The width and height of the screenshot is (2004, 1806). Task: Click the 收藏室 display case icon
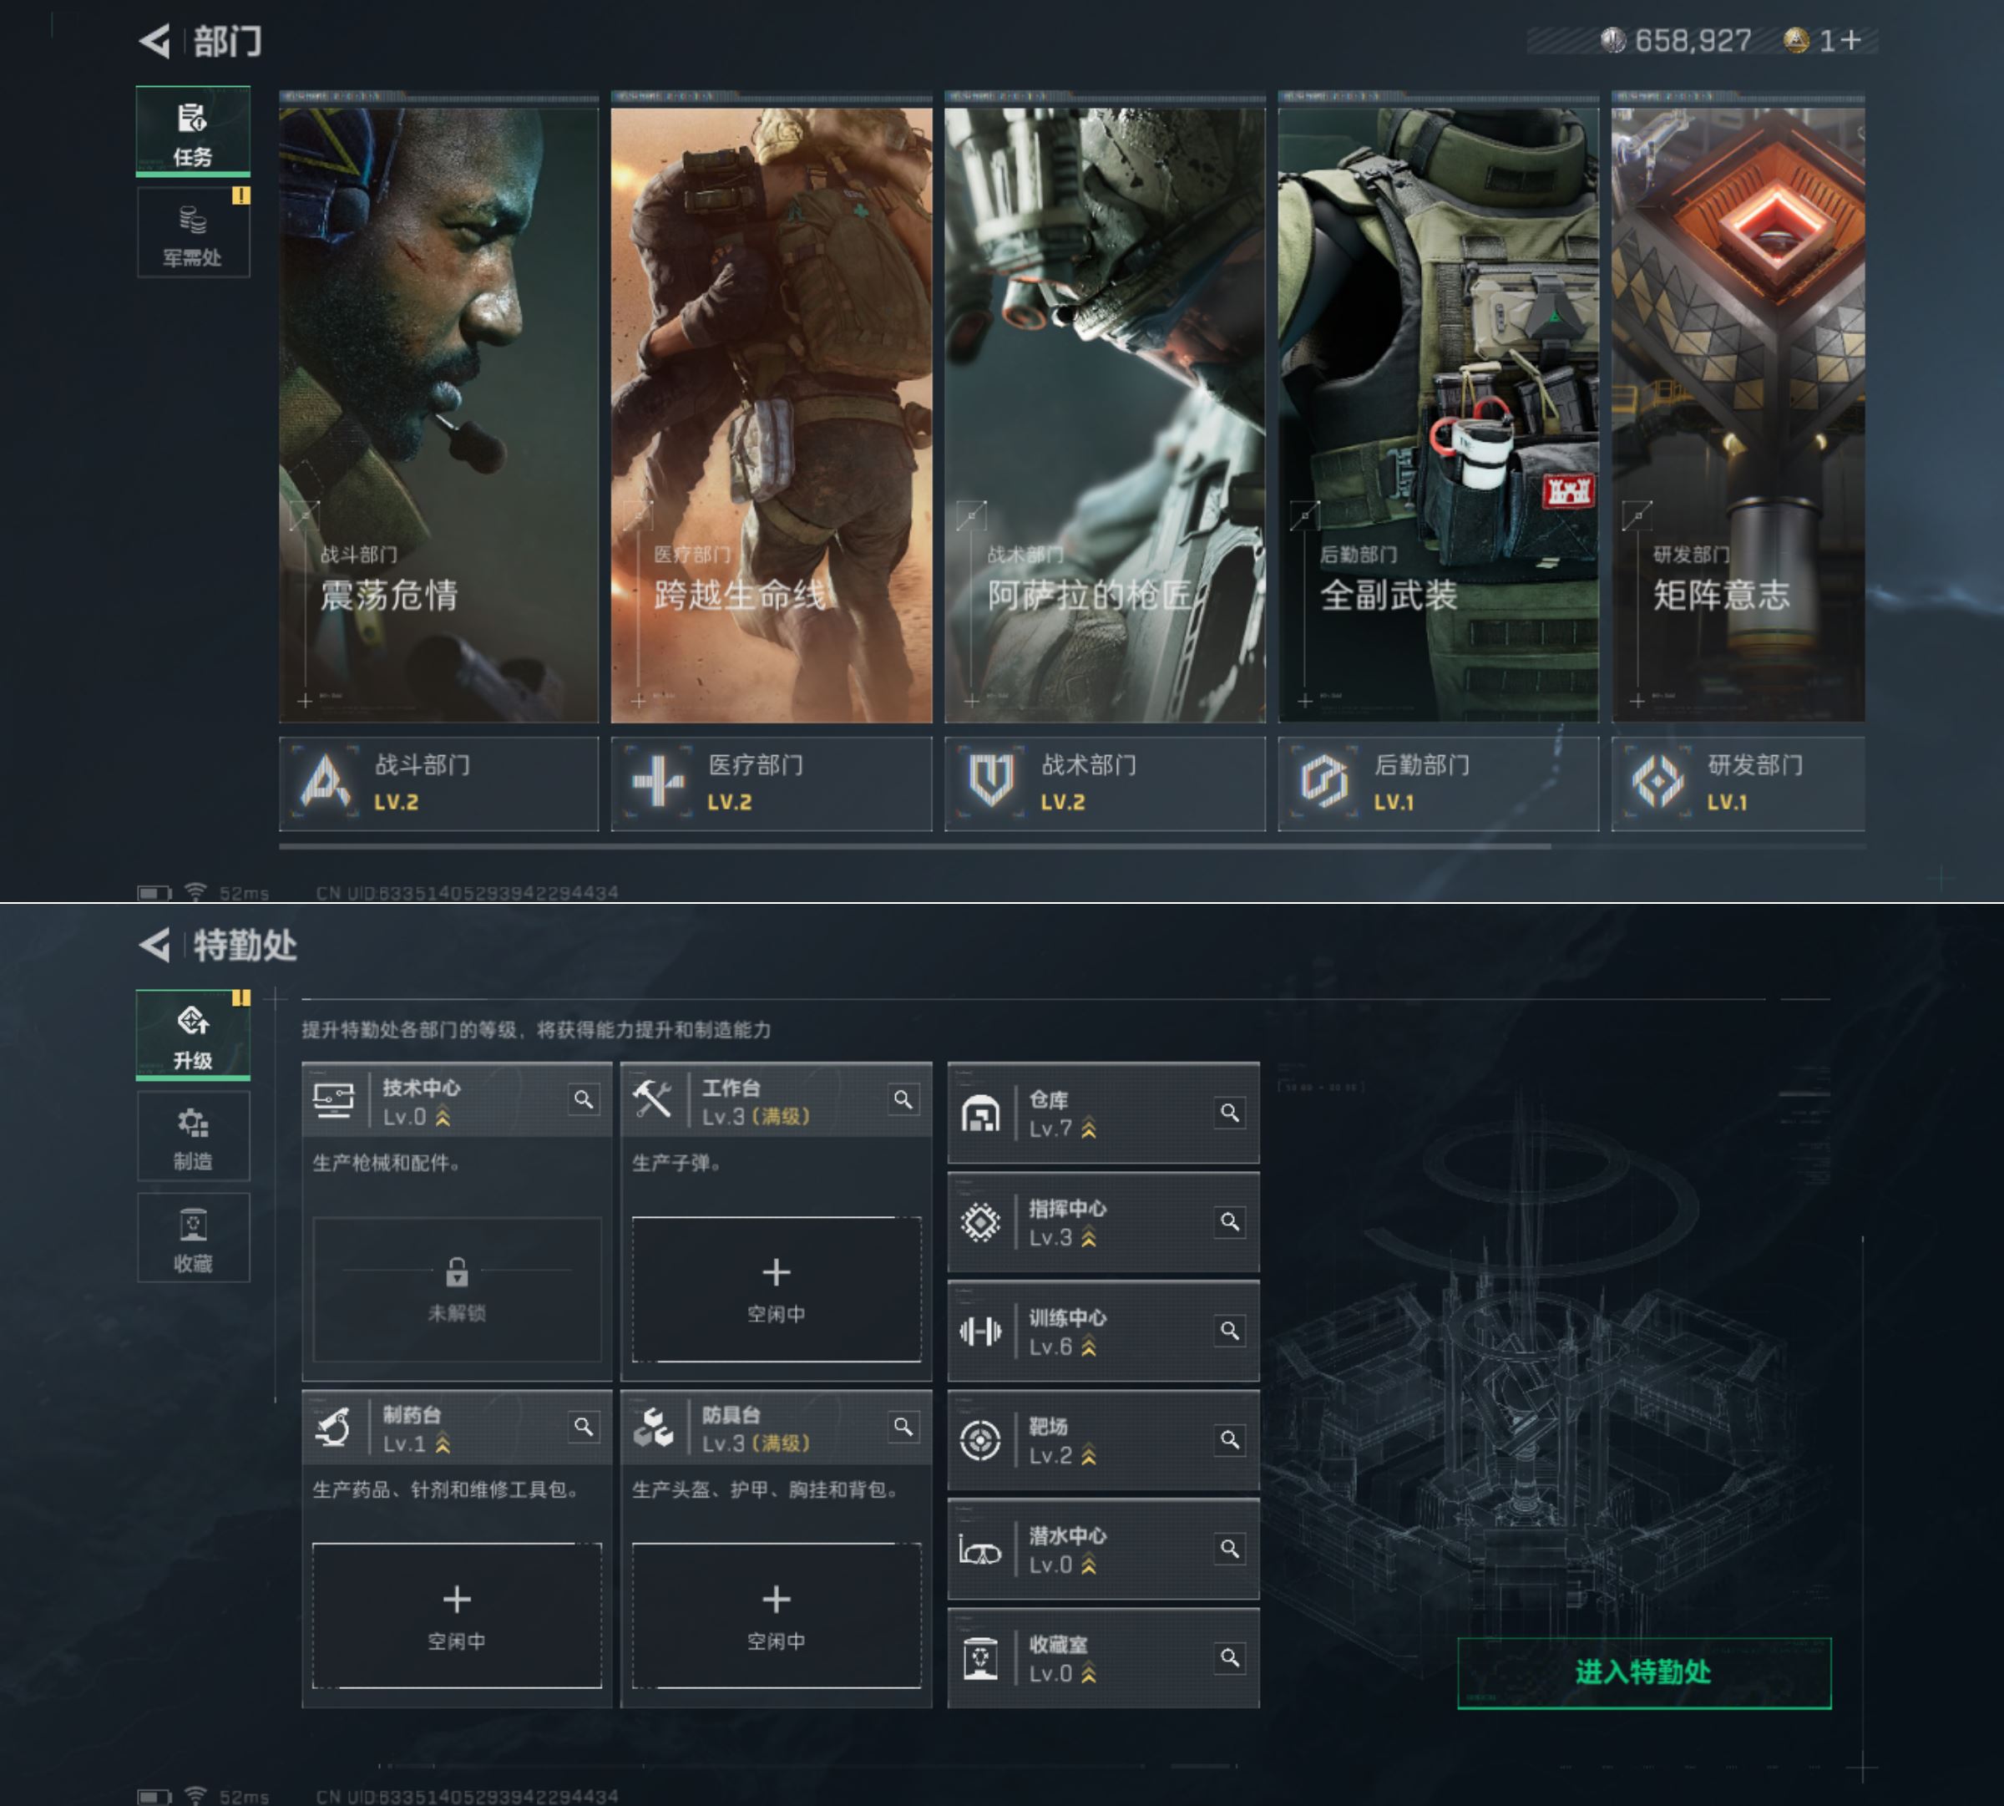pyautogui.click(x=980, y=1658)
